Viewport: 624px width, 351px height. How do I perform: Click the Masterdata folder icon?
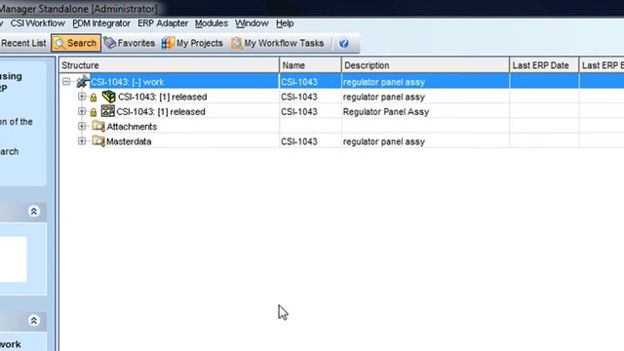[x=98, y=140]
